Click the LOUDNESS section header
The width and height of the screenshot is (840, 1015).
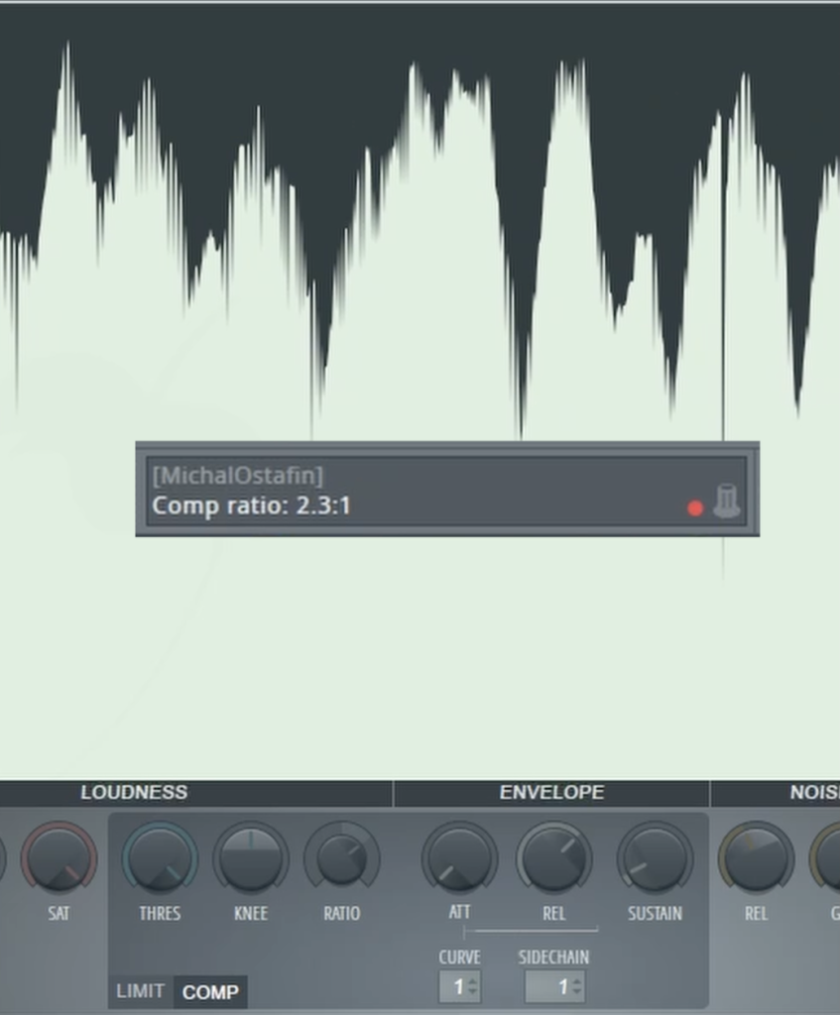(134, 793)
